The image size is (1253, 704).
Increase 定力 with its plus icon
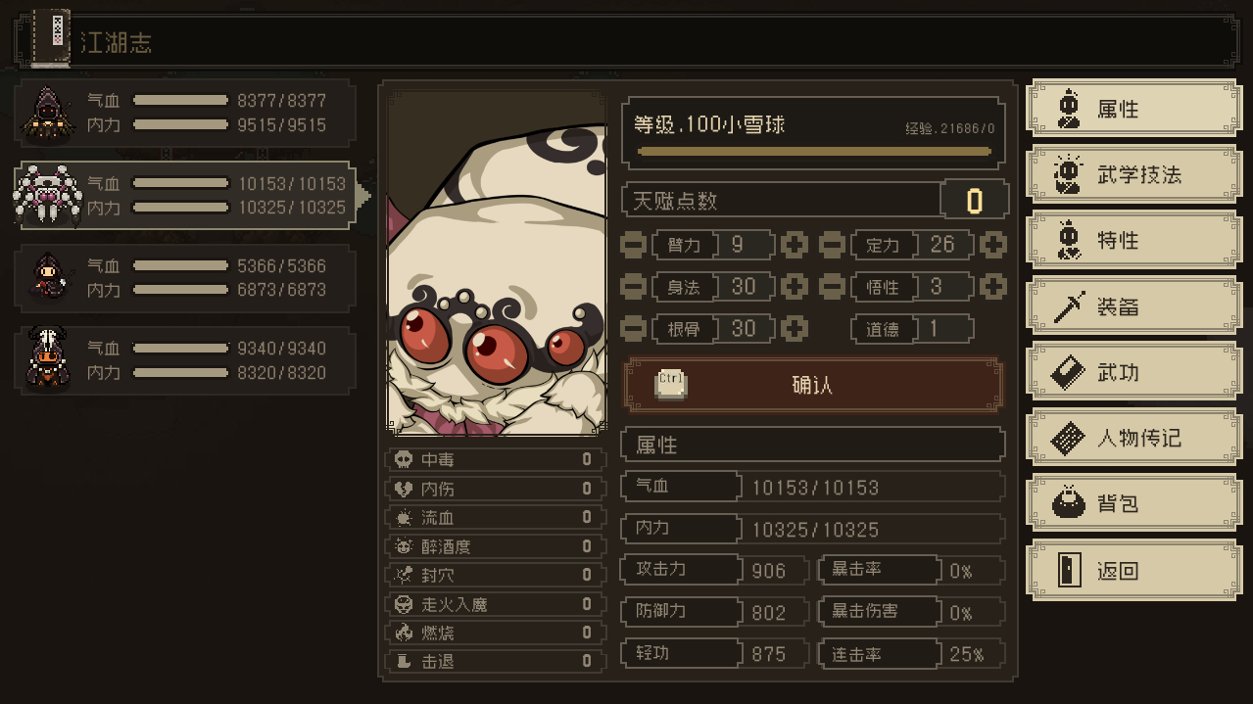point(993,245)
